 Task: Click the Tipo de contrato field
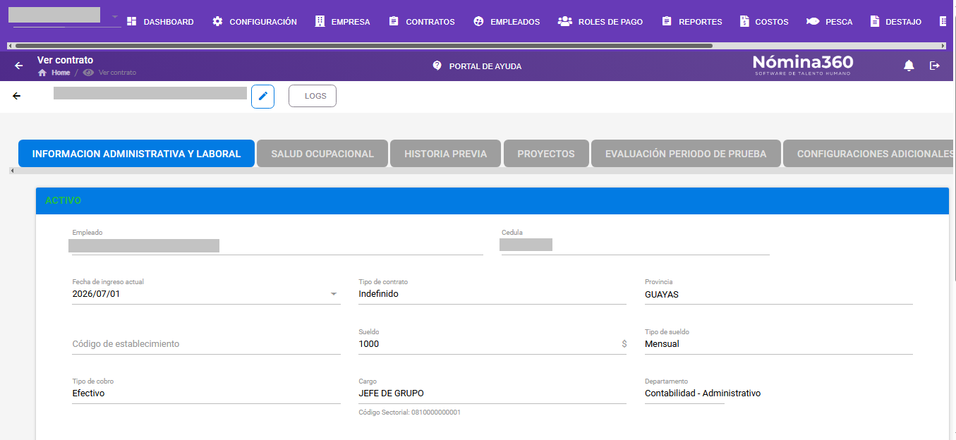[x=492, y=291]
